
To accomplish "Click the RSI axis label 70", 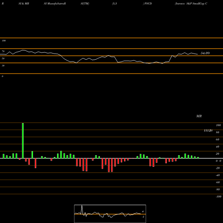I will pyautogui.click(x=3, y=51).
